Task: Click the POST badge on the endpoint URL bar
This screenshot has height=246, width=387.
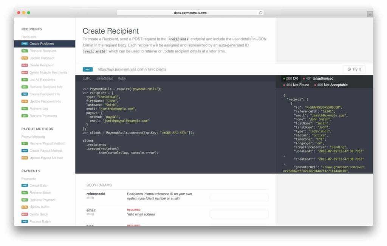Action: pyautogui.click(x=88, y=69)
